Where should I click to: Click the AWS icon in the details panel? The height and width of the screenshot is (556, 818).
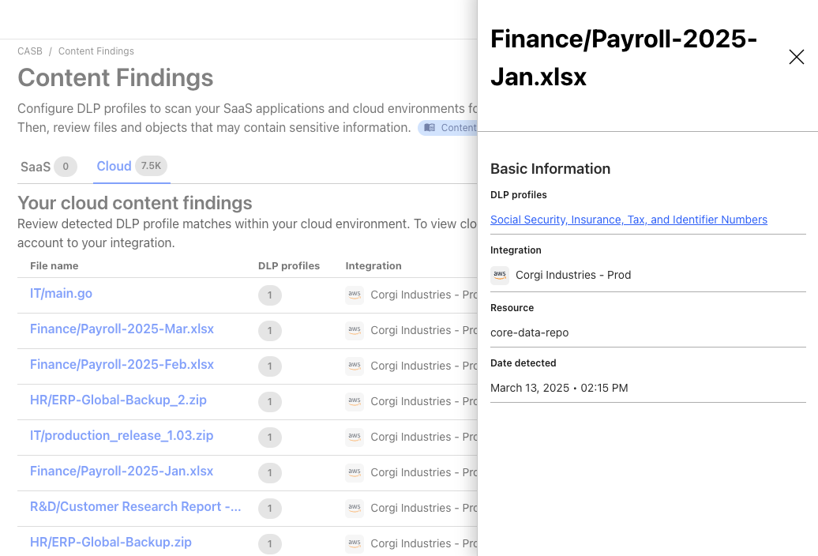click(x=500, y=275)
